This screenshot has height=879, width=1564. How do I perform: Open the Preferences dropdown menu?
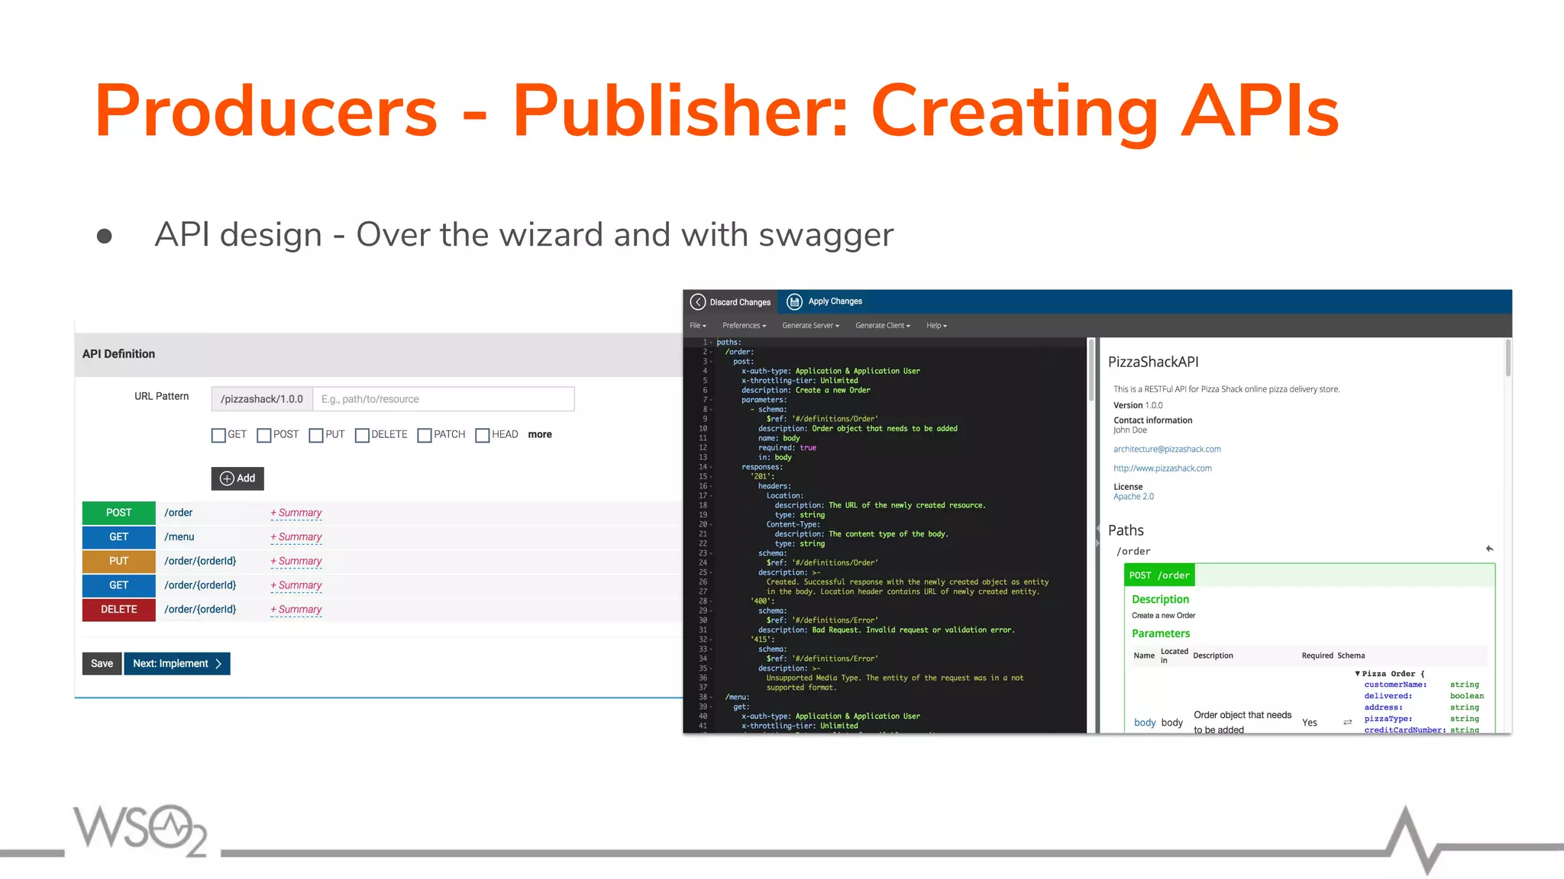tap(745, 326)
